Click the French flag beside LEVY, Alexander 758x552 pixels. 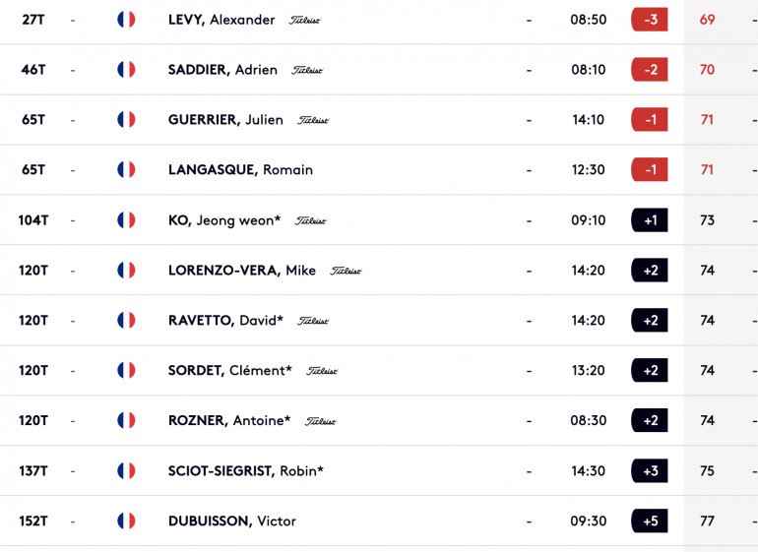coord(126,20)
